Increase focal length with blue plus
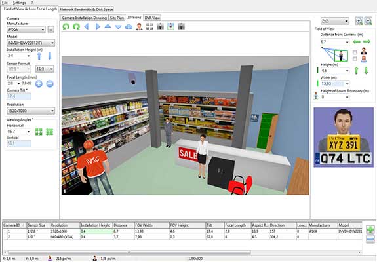 [39, 84]
